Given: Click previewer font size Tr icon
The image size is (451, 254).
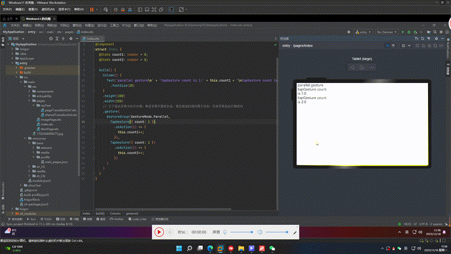Looking at the screenshot, I should (x=416, y=38).
